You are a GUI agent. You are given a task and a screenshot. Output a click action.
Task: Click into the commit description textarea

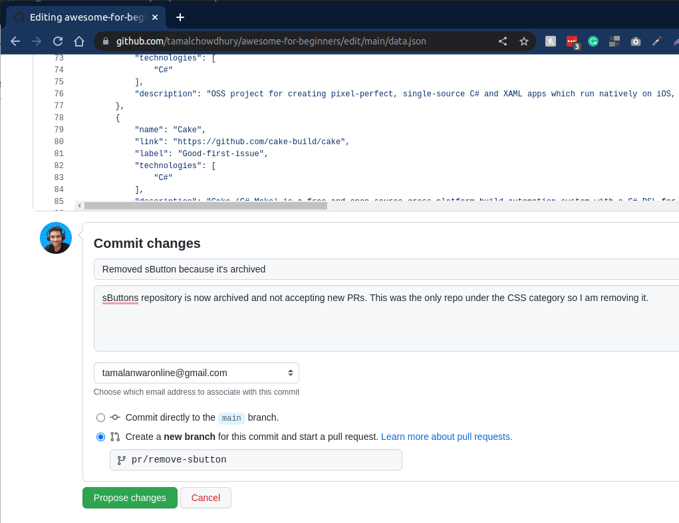coord(386,318)
